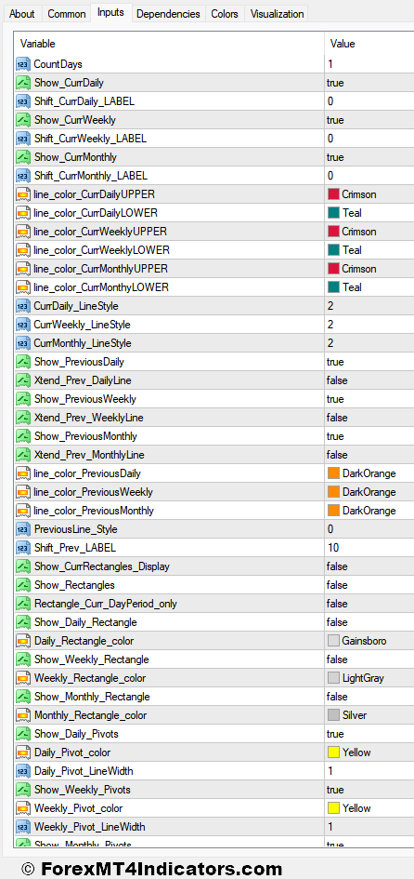This screenshot has width=414, height=879.
Task: Toggle Show_Rectangles false value
Action: pos(369,585)
